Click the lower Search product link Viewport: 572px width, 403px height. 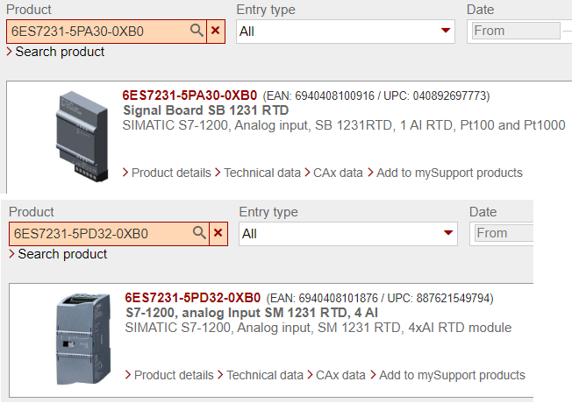(62, 254)
